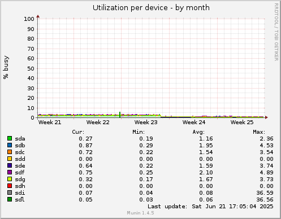The width and height of the screenshot is (281, 219).
Task: Click the 'sdh' device name
Action: point(20,186)
